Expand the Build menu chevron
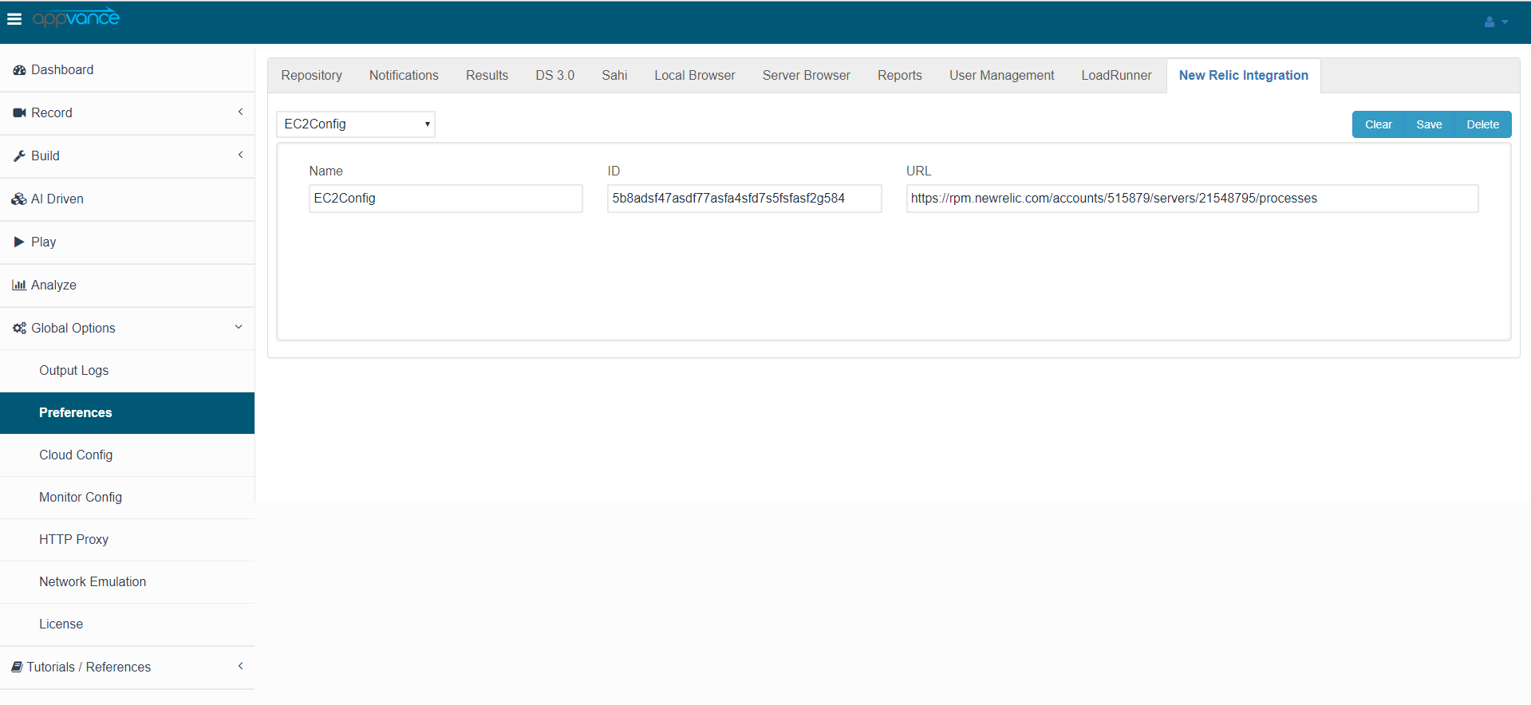Screen dimensions: 1531x705 [240, 155]
